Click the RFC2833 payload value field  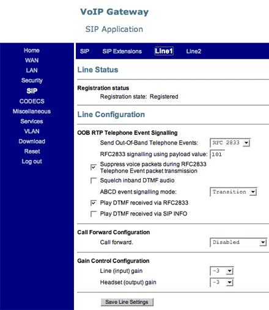click(x=217, y=154)
